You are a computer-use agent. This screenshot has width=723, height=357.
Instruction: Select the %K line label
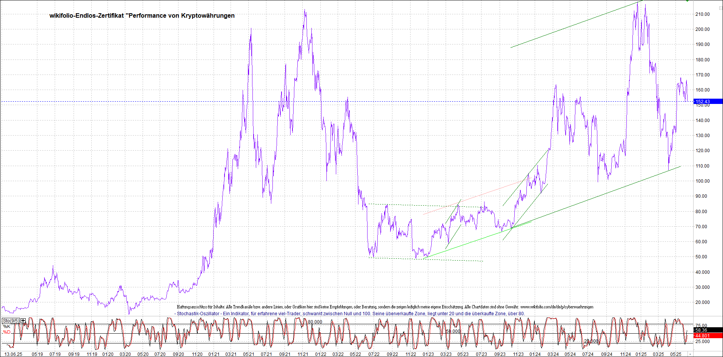click(x=6, y=326)
